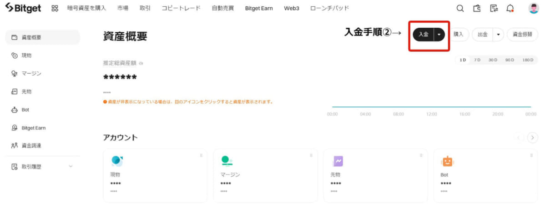Click the drag handle on Bot card
This screenshot has width=546, height=215.
(531, 155)
